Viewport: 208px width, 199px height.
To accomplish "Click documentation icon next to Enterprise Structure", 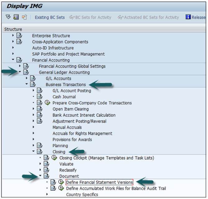I will 19,36.
